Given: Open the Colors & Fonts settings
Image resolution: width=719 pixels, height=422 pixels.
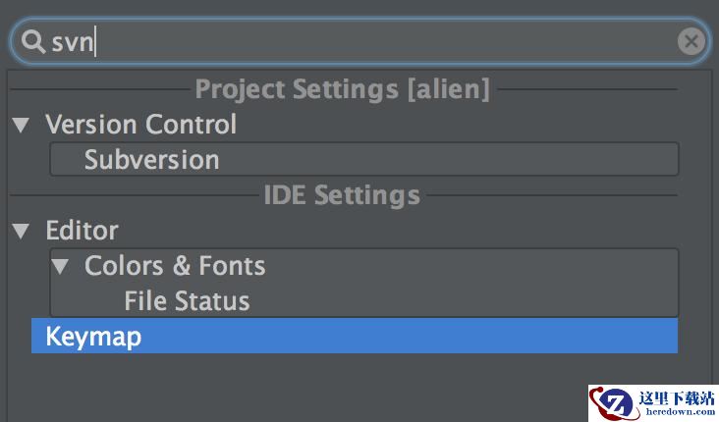Looking at the screenshot, I should click(x=175, y=265).
